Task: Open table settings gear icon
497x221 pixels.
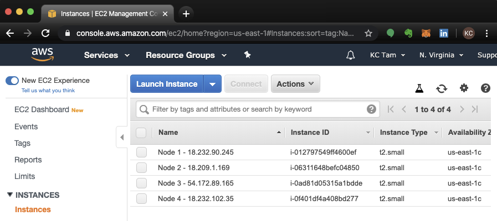Action: [x=464, y=88]
